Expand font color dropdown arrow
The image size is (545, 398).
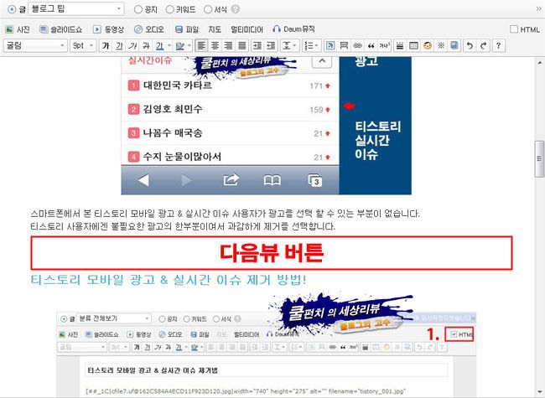(169, 46)
